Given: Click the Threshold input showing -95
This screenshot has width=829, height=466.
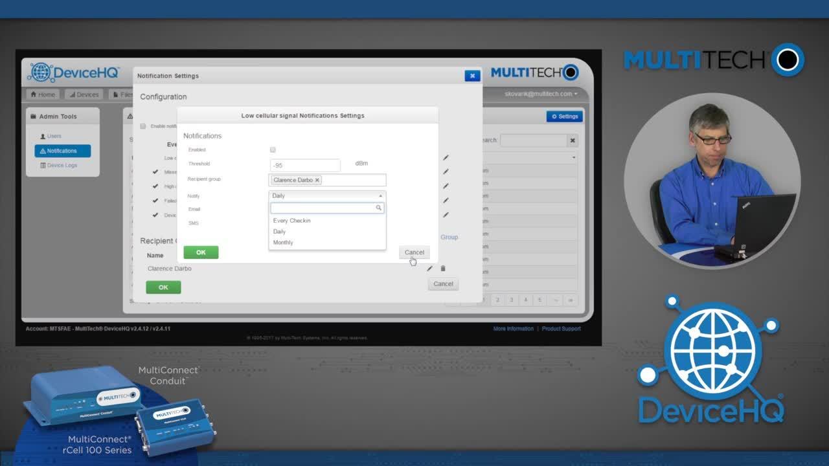Looking at the screenshot, I should tap(304, 164).
